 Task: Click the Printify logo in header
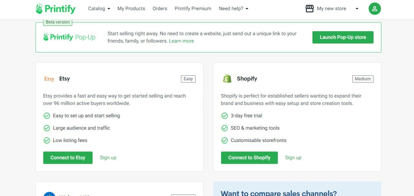[55, 9]
